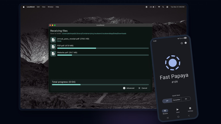Tap the LocalSend logo on phone
221x124 pixels.
point(173,63)
